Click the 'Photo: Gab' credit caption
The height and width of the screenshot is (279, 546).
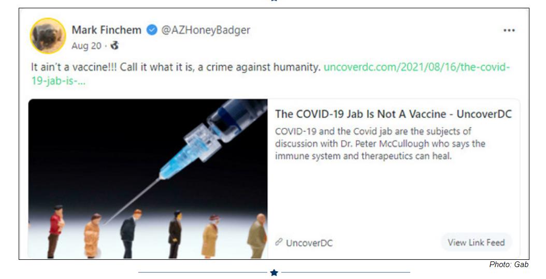509,265
